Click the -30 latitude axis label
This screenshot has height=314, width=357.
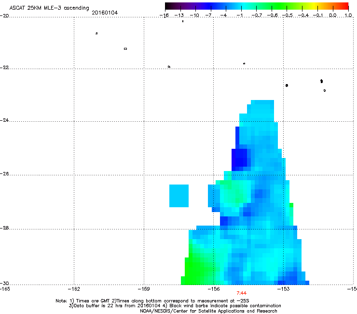point(4,284)
